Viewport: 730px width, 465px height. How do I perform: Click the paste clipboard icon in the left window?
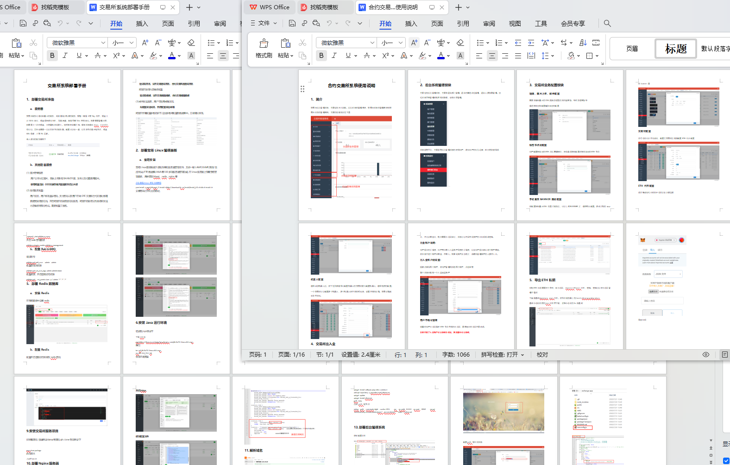click(17, 43)
